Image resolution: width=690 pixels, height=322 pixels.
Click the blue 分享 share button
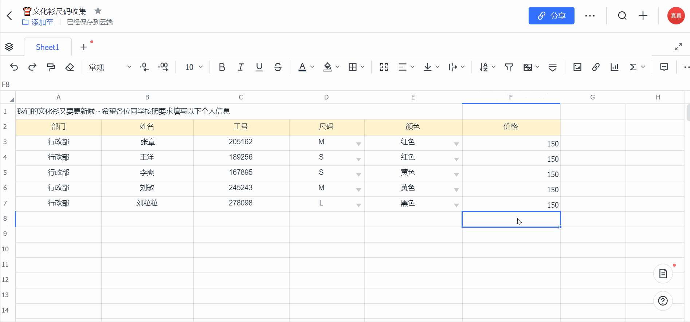pyautogui.click(x=551, y=16)
